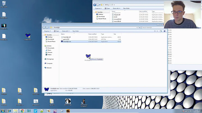Select the IDA Pro desktop shortcut
This screenshot has height=113, width=202.
pos(68,102)
